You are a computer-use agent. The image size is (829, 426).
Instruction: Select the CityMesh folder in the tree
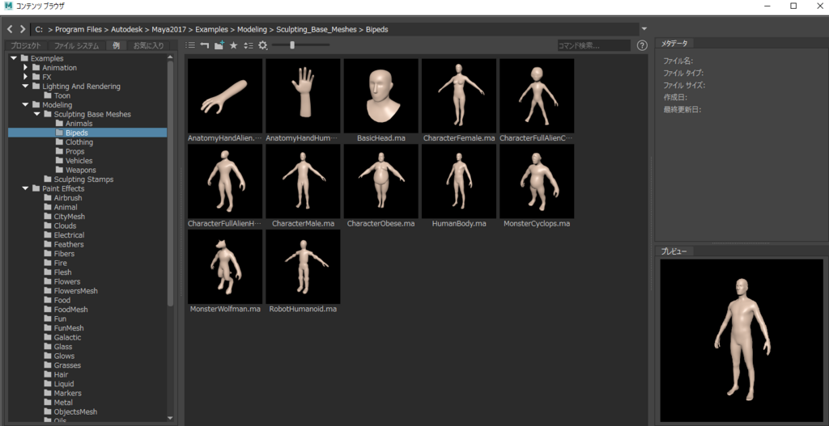point(65,217)
